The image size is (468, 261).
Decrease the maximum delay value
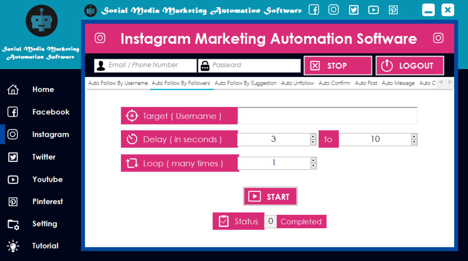tap(414, 142)
